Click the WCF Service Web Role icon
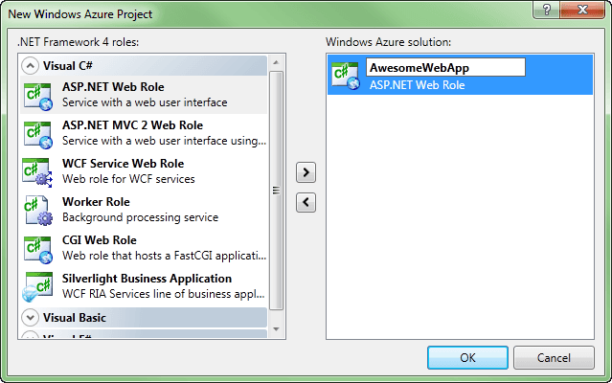Viewport: 612px width, 383px height. coord(37,171)
